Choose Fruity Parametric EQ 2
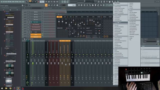The height and width of the screenshot is (90, 160). click(x=119, y=56)
